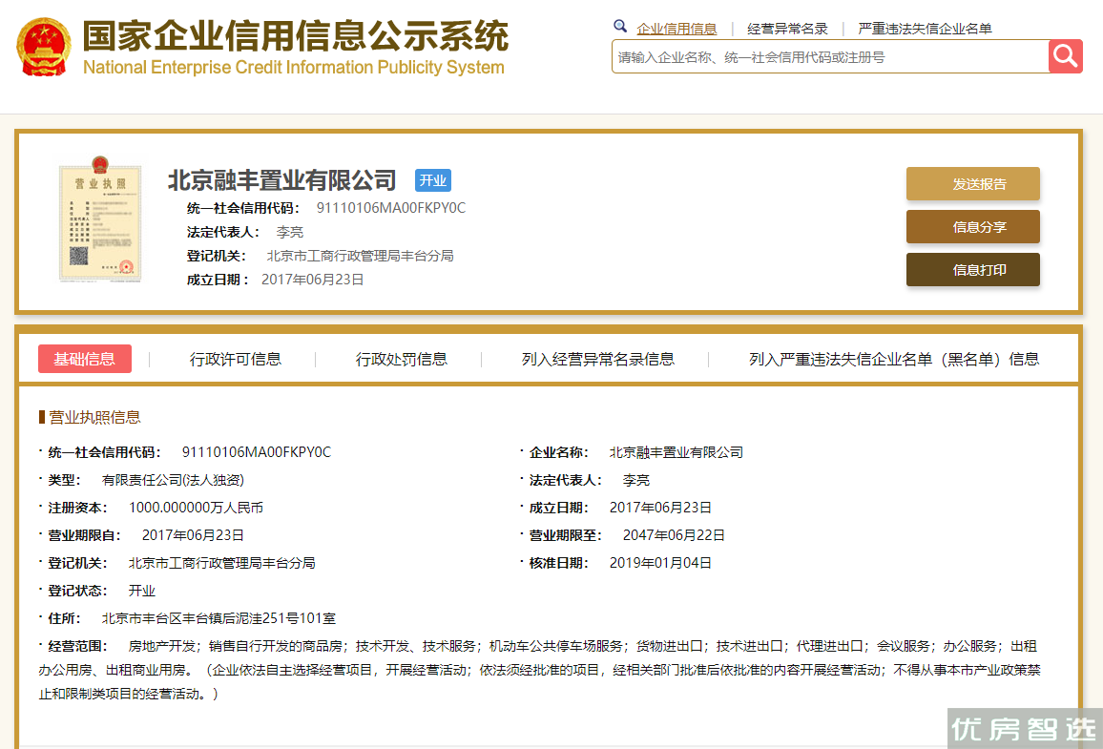The image size is (1103, 749).
Task: Click the 营业执照信息 section heading
Action: (x=94, y=417)
